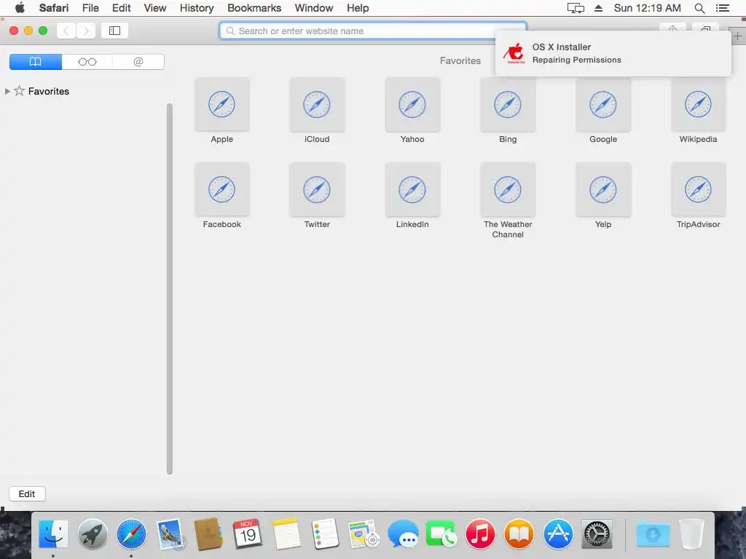Screen dimensions: 746x559
Task: Open Mail from the Dock
Action: coord(170,534)
